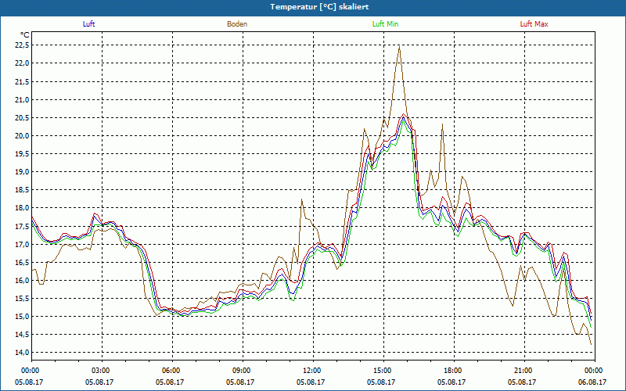Click the 17,0 y-axis value
The image size is (626, 391).
coord(22,244)
